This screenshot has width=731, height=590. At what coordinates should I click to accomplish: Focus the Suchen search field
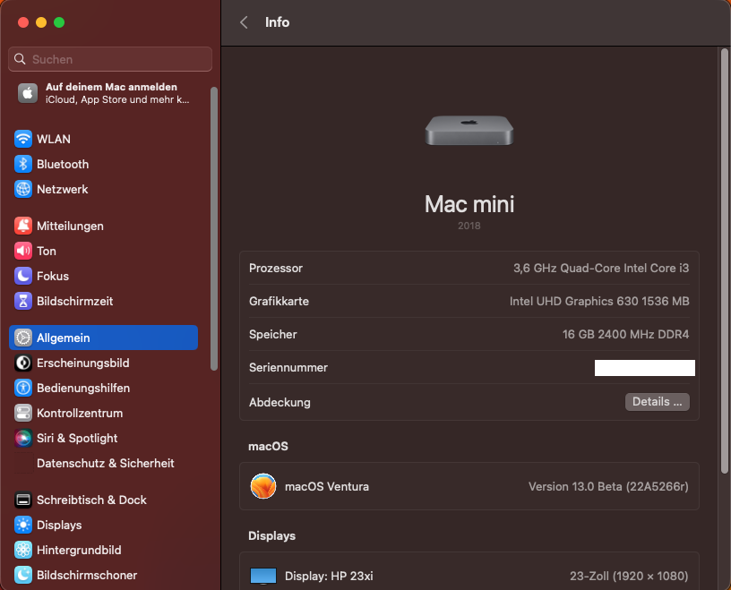pyautogui.click(x=110, y=59)
